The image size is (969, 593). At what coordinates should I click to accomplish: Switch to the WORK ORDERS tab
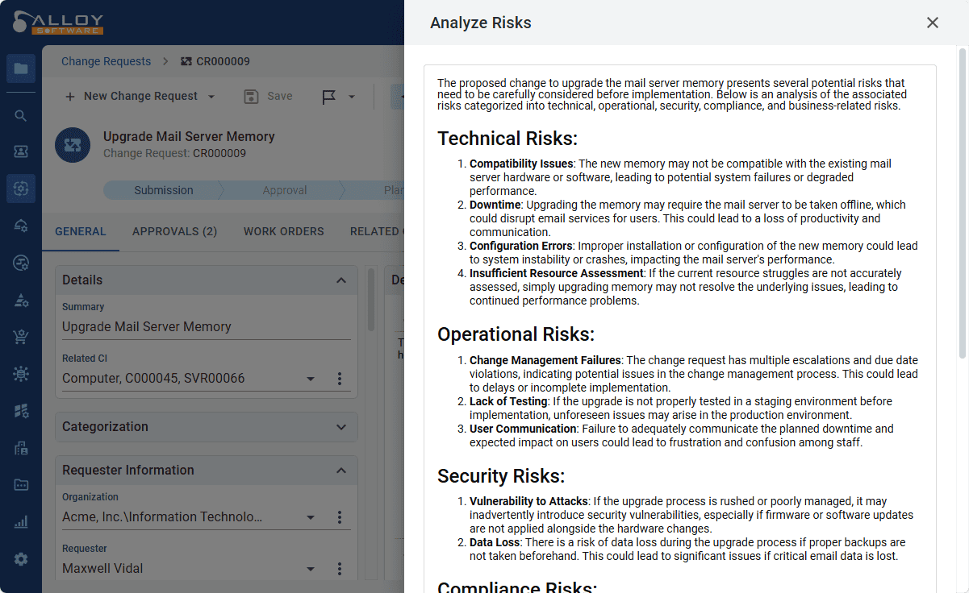(284, 231)
